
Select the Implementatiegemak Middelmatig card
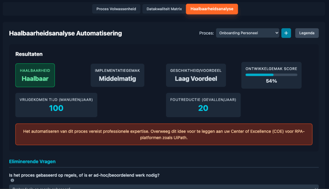click(117, 75)
